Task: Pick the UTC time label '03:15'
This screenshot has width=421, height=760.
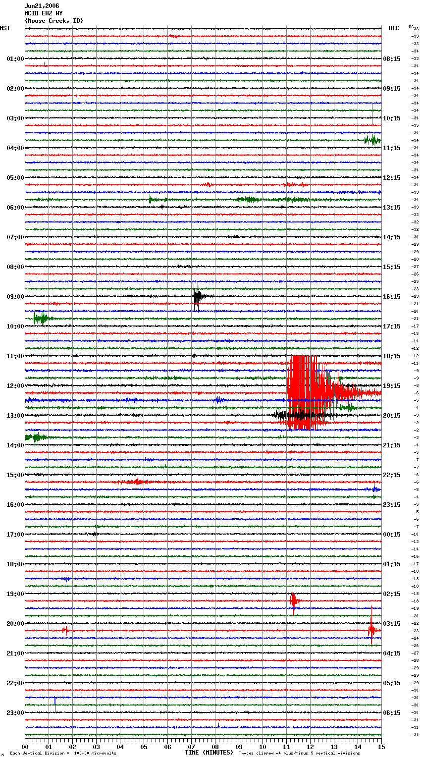Action: (x=392, y=624)
